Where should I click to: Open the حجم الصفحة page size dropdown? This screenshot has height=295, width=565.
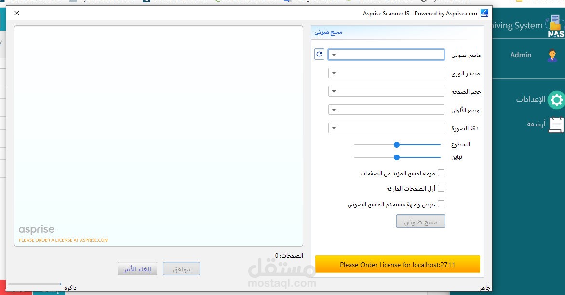386,91
